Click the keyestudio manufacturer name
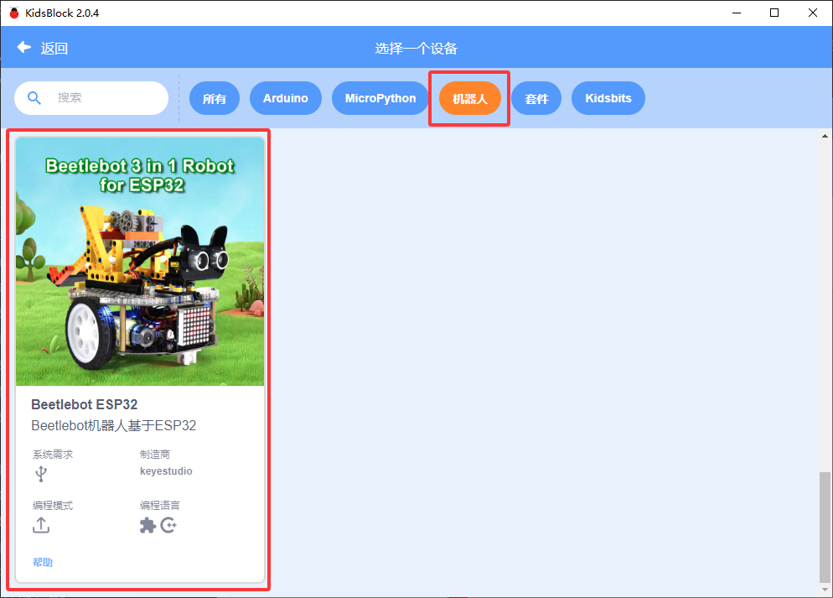Image resolution: width=833 pixels, height=598 pixels. (166, 471)
